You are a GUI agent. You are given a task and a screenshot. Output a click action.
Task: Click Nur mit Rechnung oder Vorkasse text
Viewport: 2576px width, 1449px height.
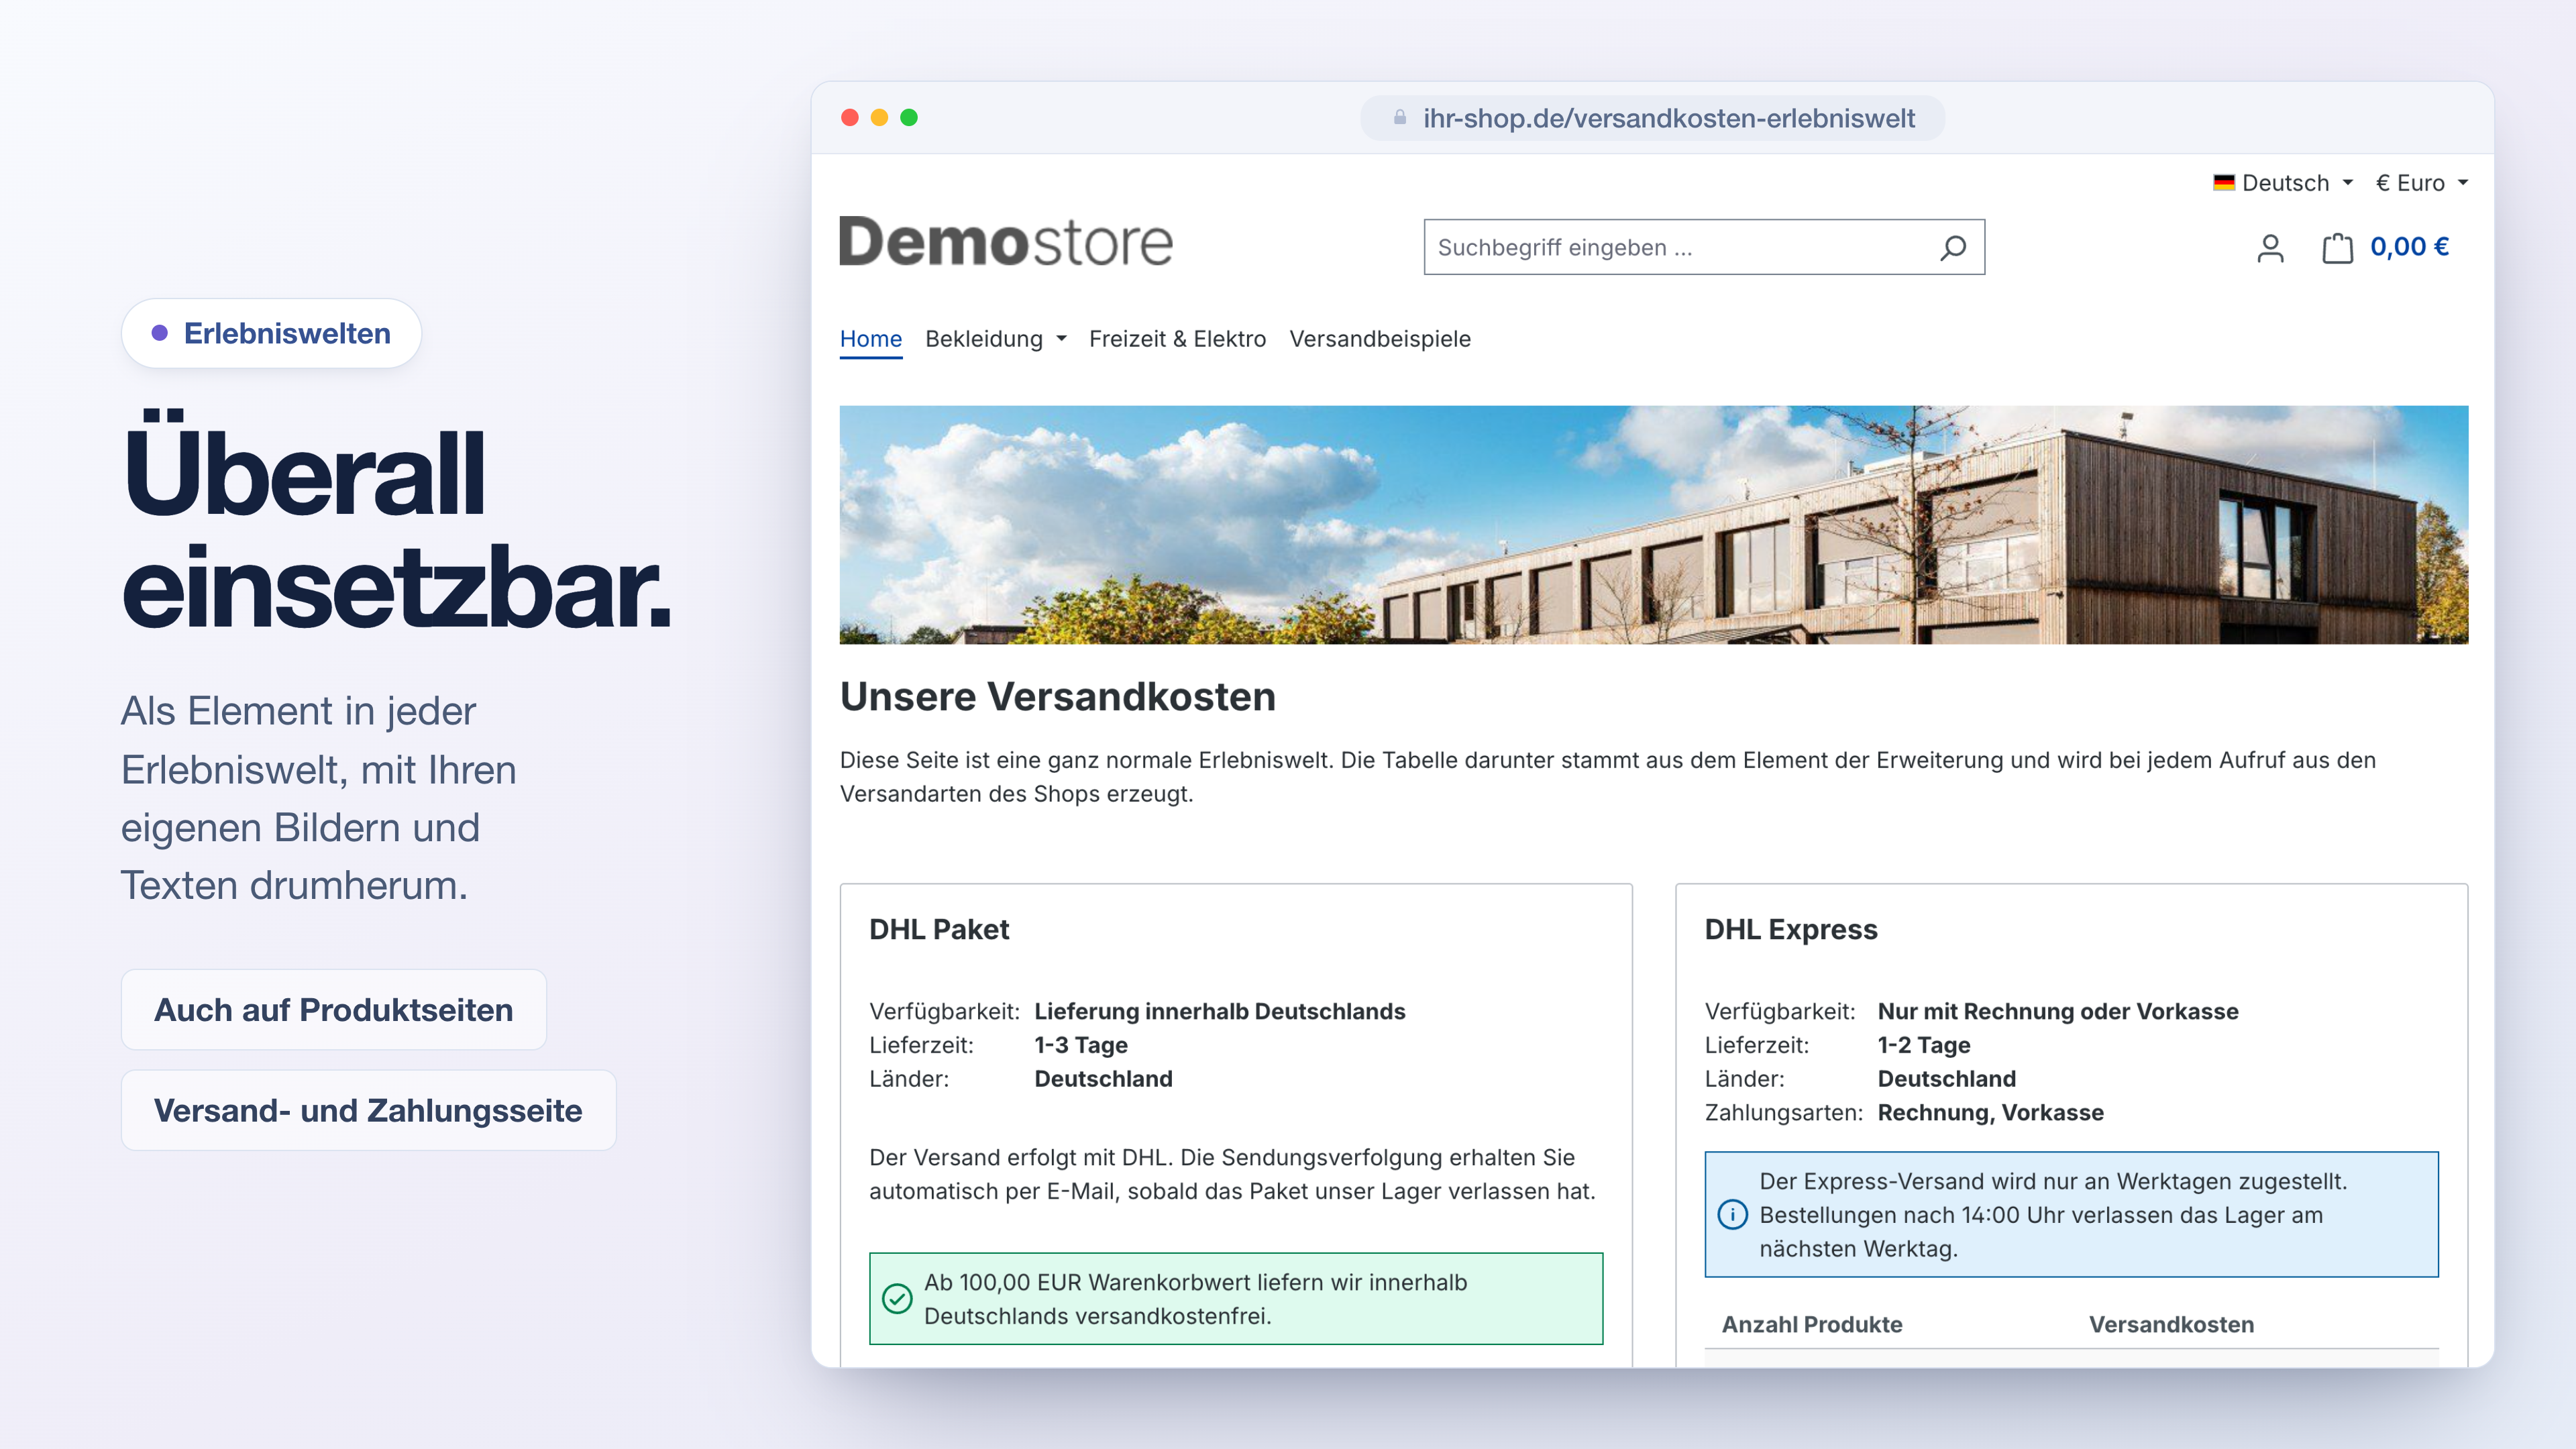click(2058, 1011)
